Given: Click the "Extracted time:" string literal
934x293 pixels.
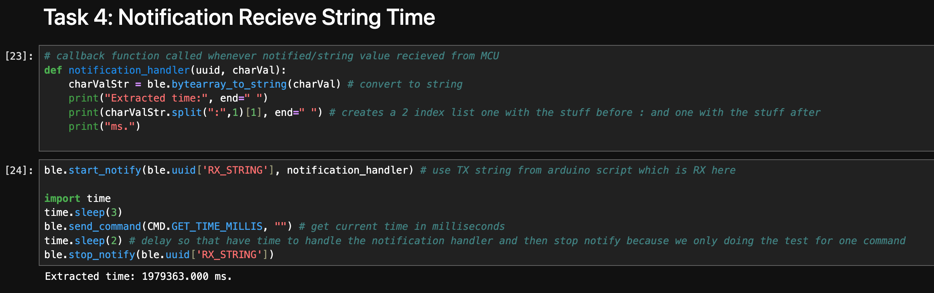Looking at the screenshot, I should pyautogui.click(x=157, y=98).
